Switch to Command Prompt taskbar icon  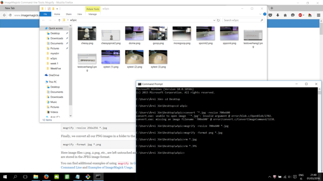pos(98,177)
